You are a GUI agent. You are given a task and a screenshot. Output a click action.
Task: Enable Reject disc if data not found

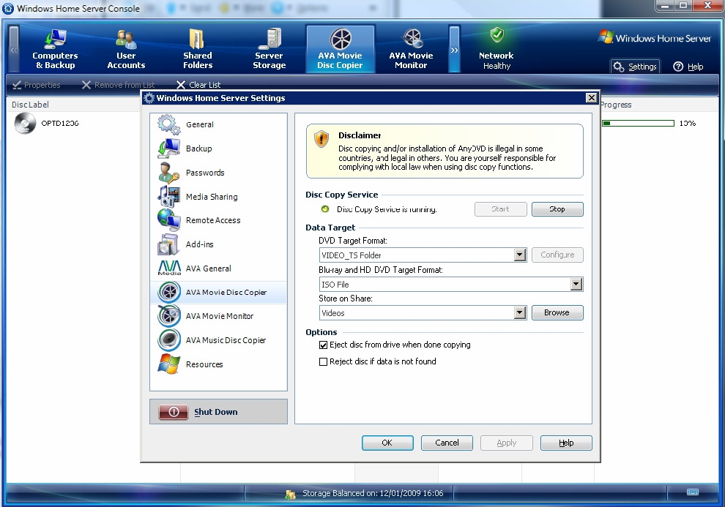click(323, 361)
